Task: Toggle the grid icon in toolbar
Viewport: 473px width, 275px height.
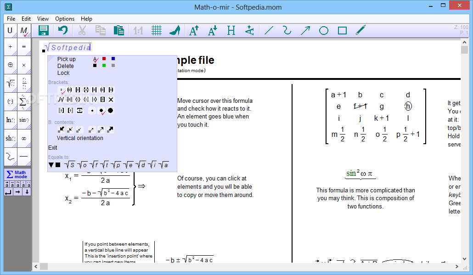Action: pos(157,30)
